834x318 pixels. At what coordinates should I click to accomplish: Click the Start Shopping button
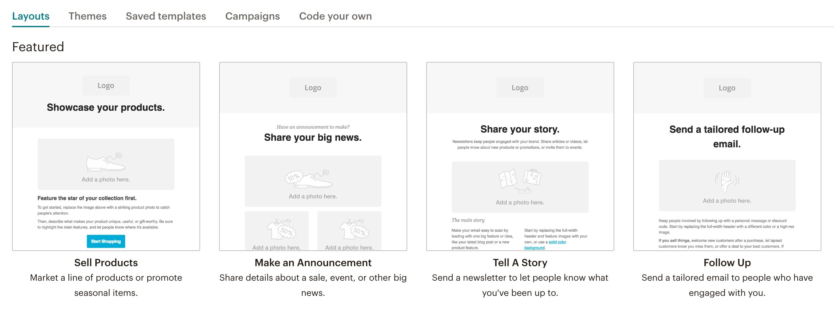pos(106,242)
